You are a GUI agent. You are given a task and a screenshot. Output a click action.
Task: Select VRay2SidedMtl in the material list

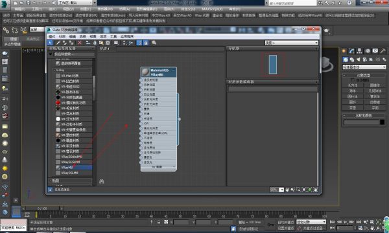(x=74, y=157)
